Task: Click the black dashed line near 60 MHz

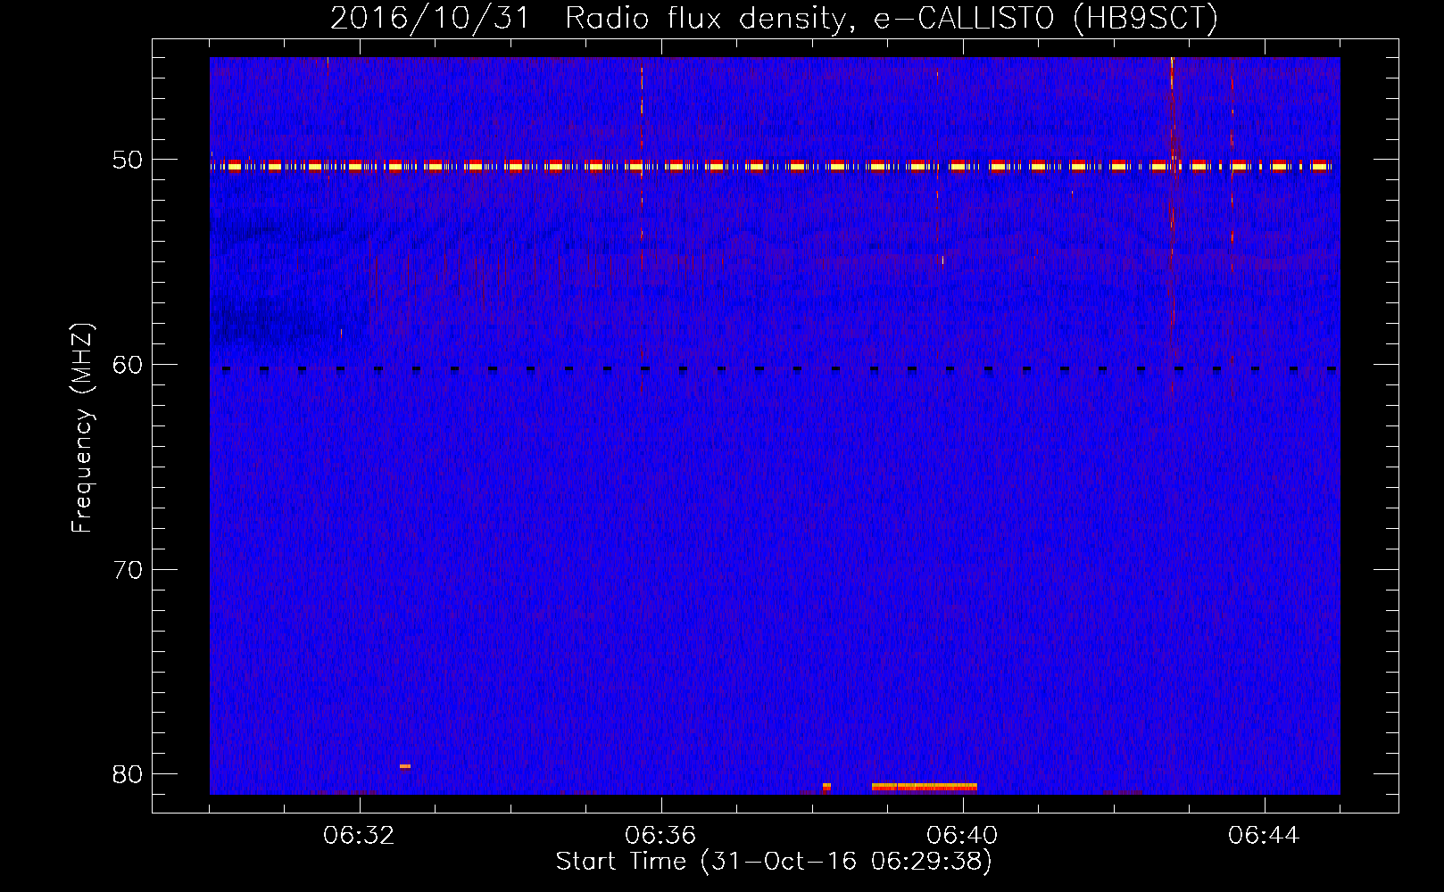Action: coord(780,368)
